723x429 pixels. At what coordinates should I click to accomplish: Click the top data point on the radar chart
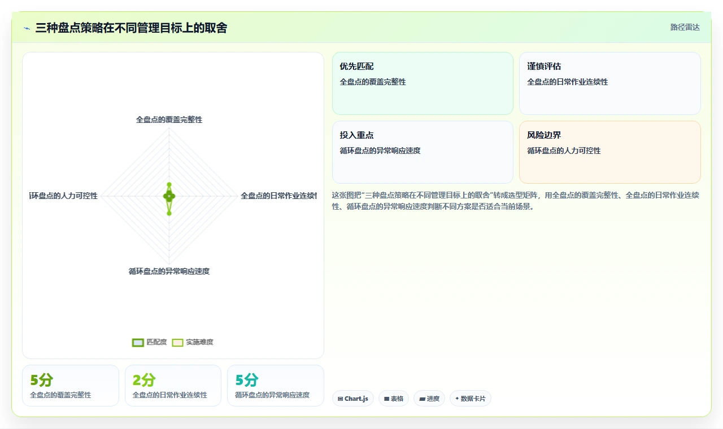coord(169,184)
